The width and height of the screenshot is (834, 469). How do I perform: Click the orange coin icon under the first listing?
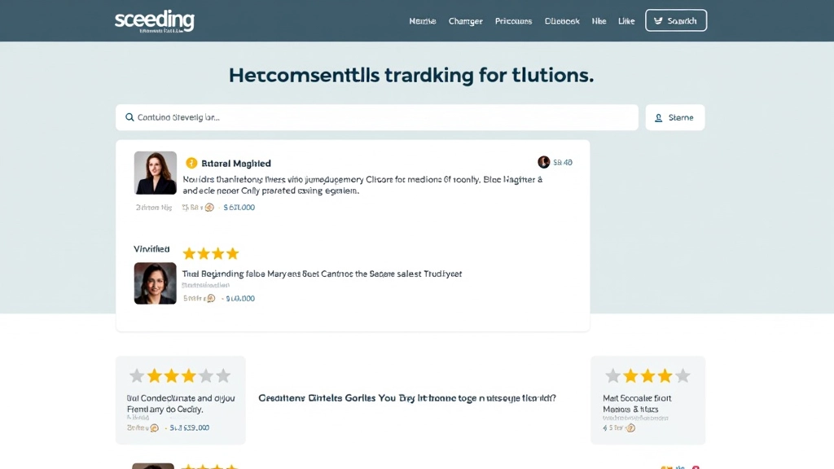209,208
